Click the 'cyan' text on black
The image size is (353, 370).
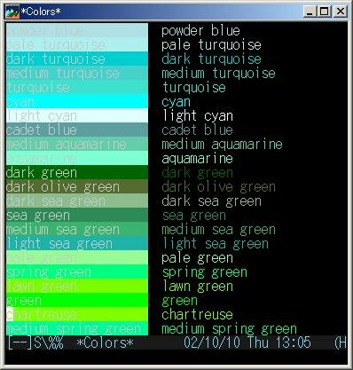point(176,102)
